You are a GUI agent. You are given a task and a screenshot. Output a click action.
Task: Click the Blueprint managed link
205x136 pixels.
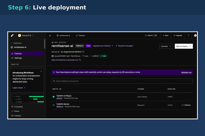click(124, 46)
